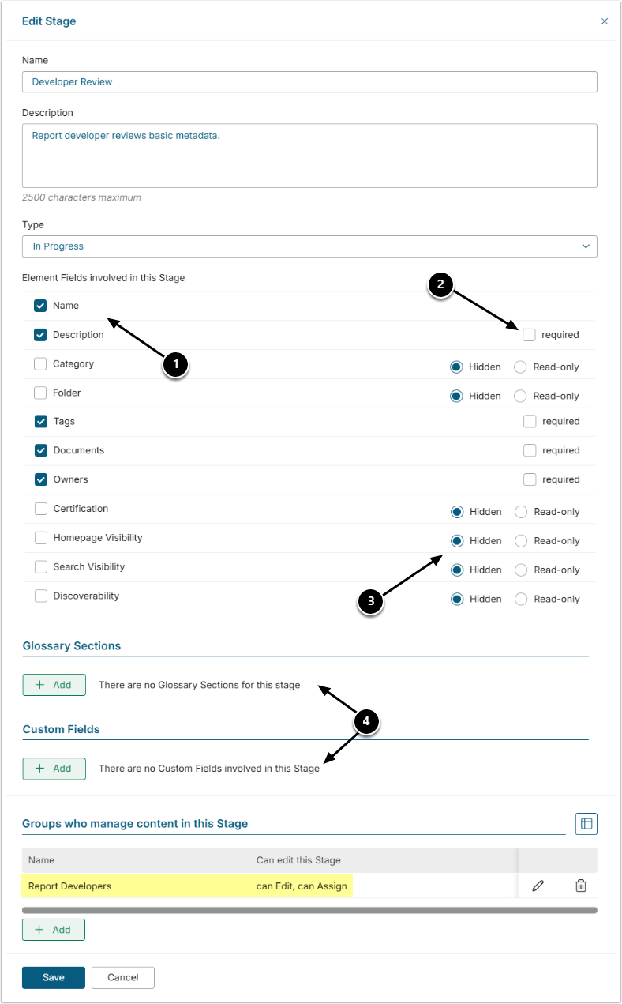Image resolution: width=622 pixels, height=1004 pixels.
Task: Cancel editing the stage
Action: (x=123, y=978)
